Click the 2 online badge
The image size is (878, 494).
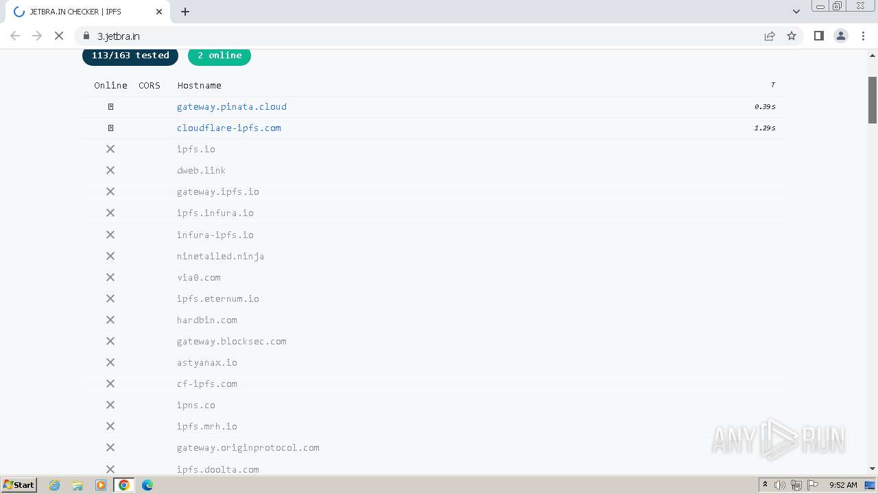[219, 56]
